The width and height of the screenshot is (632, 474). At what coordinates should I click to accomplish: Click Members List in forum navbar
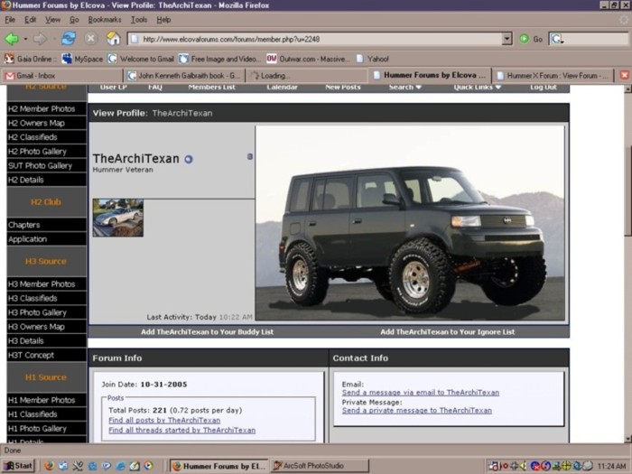tap(211, 88)
